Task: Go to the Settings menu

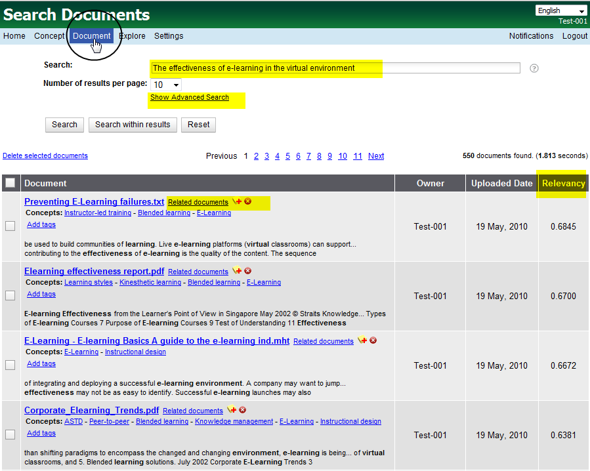Action: coord(169,36)
